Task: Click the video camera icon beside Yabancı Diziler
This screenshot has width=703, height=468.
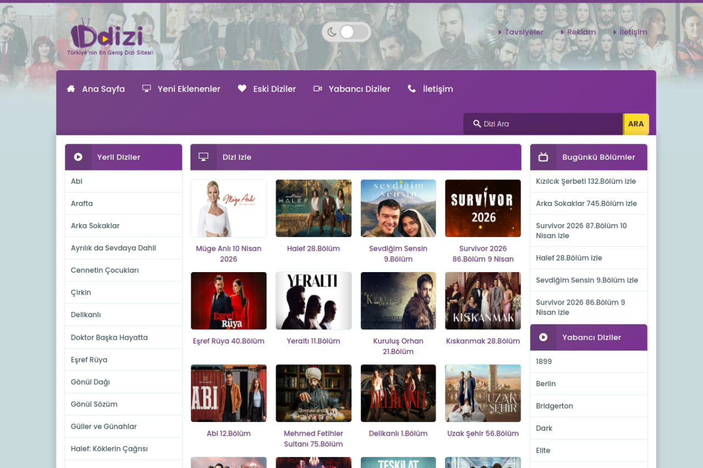Action: 317,88
